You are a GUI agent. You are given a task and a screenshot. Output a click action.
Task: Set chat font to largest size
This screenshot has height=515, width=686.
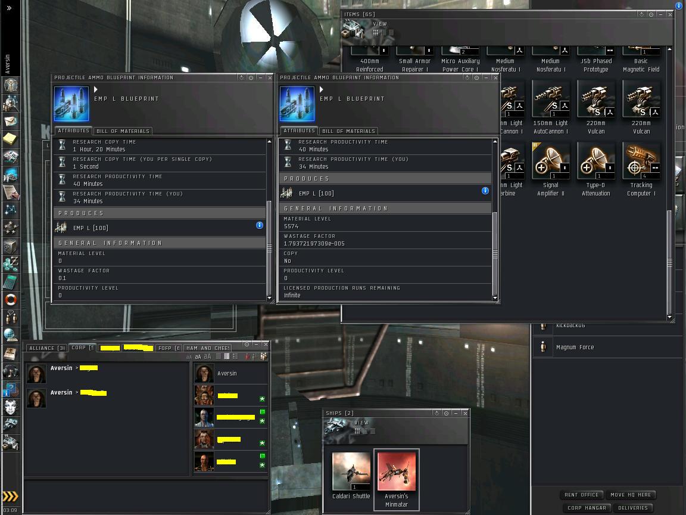[207, 356]
